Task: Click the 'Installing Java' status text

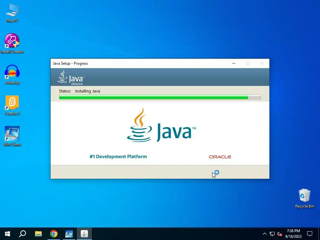Action: [x=87, y=91]
